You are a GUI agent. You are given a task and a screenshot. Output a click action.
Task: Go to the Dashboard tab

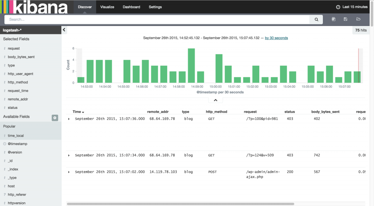click(131, 7)
